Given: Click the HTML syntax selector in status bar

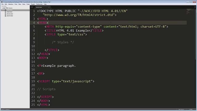Looking at the screenshot, I should click(191, 109).
